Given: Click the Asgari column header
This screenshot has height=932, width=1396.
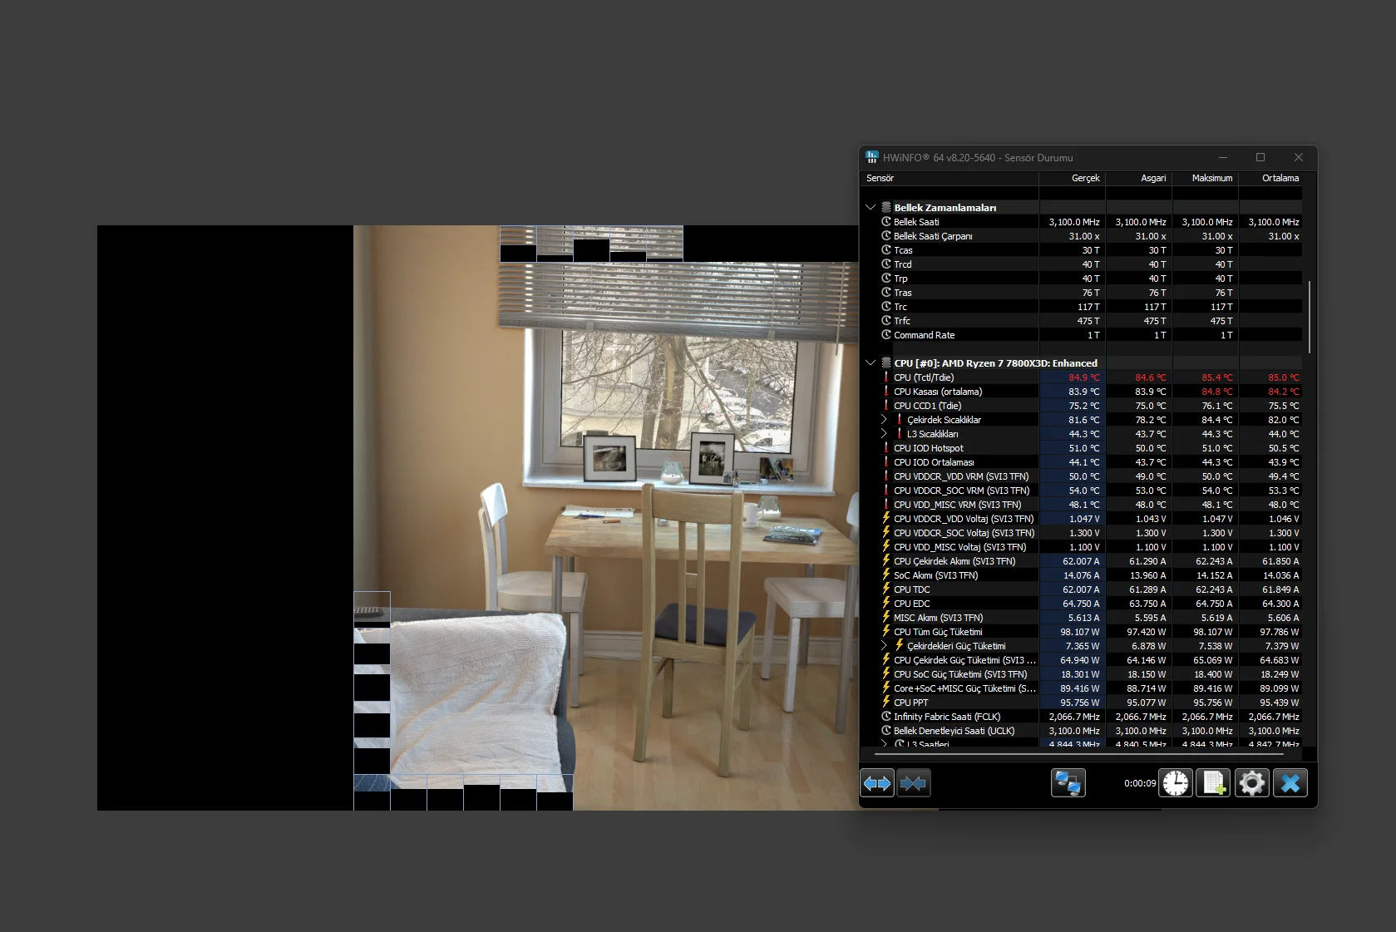Looking at the screenshot, I should click(1139, 178).
